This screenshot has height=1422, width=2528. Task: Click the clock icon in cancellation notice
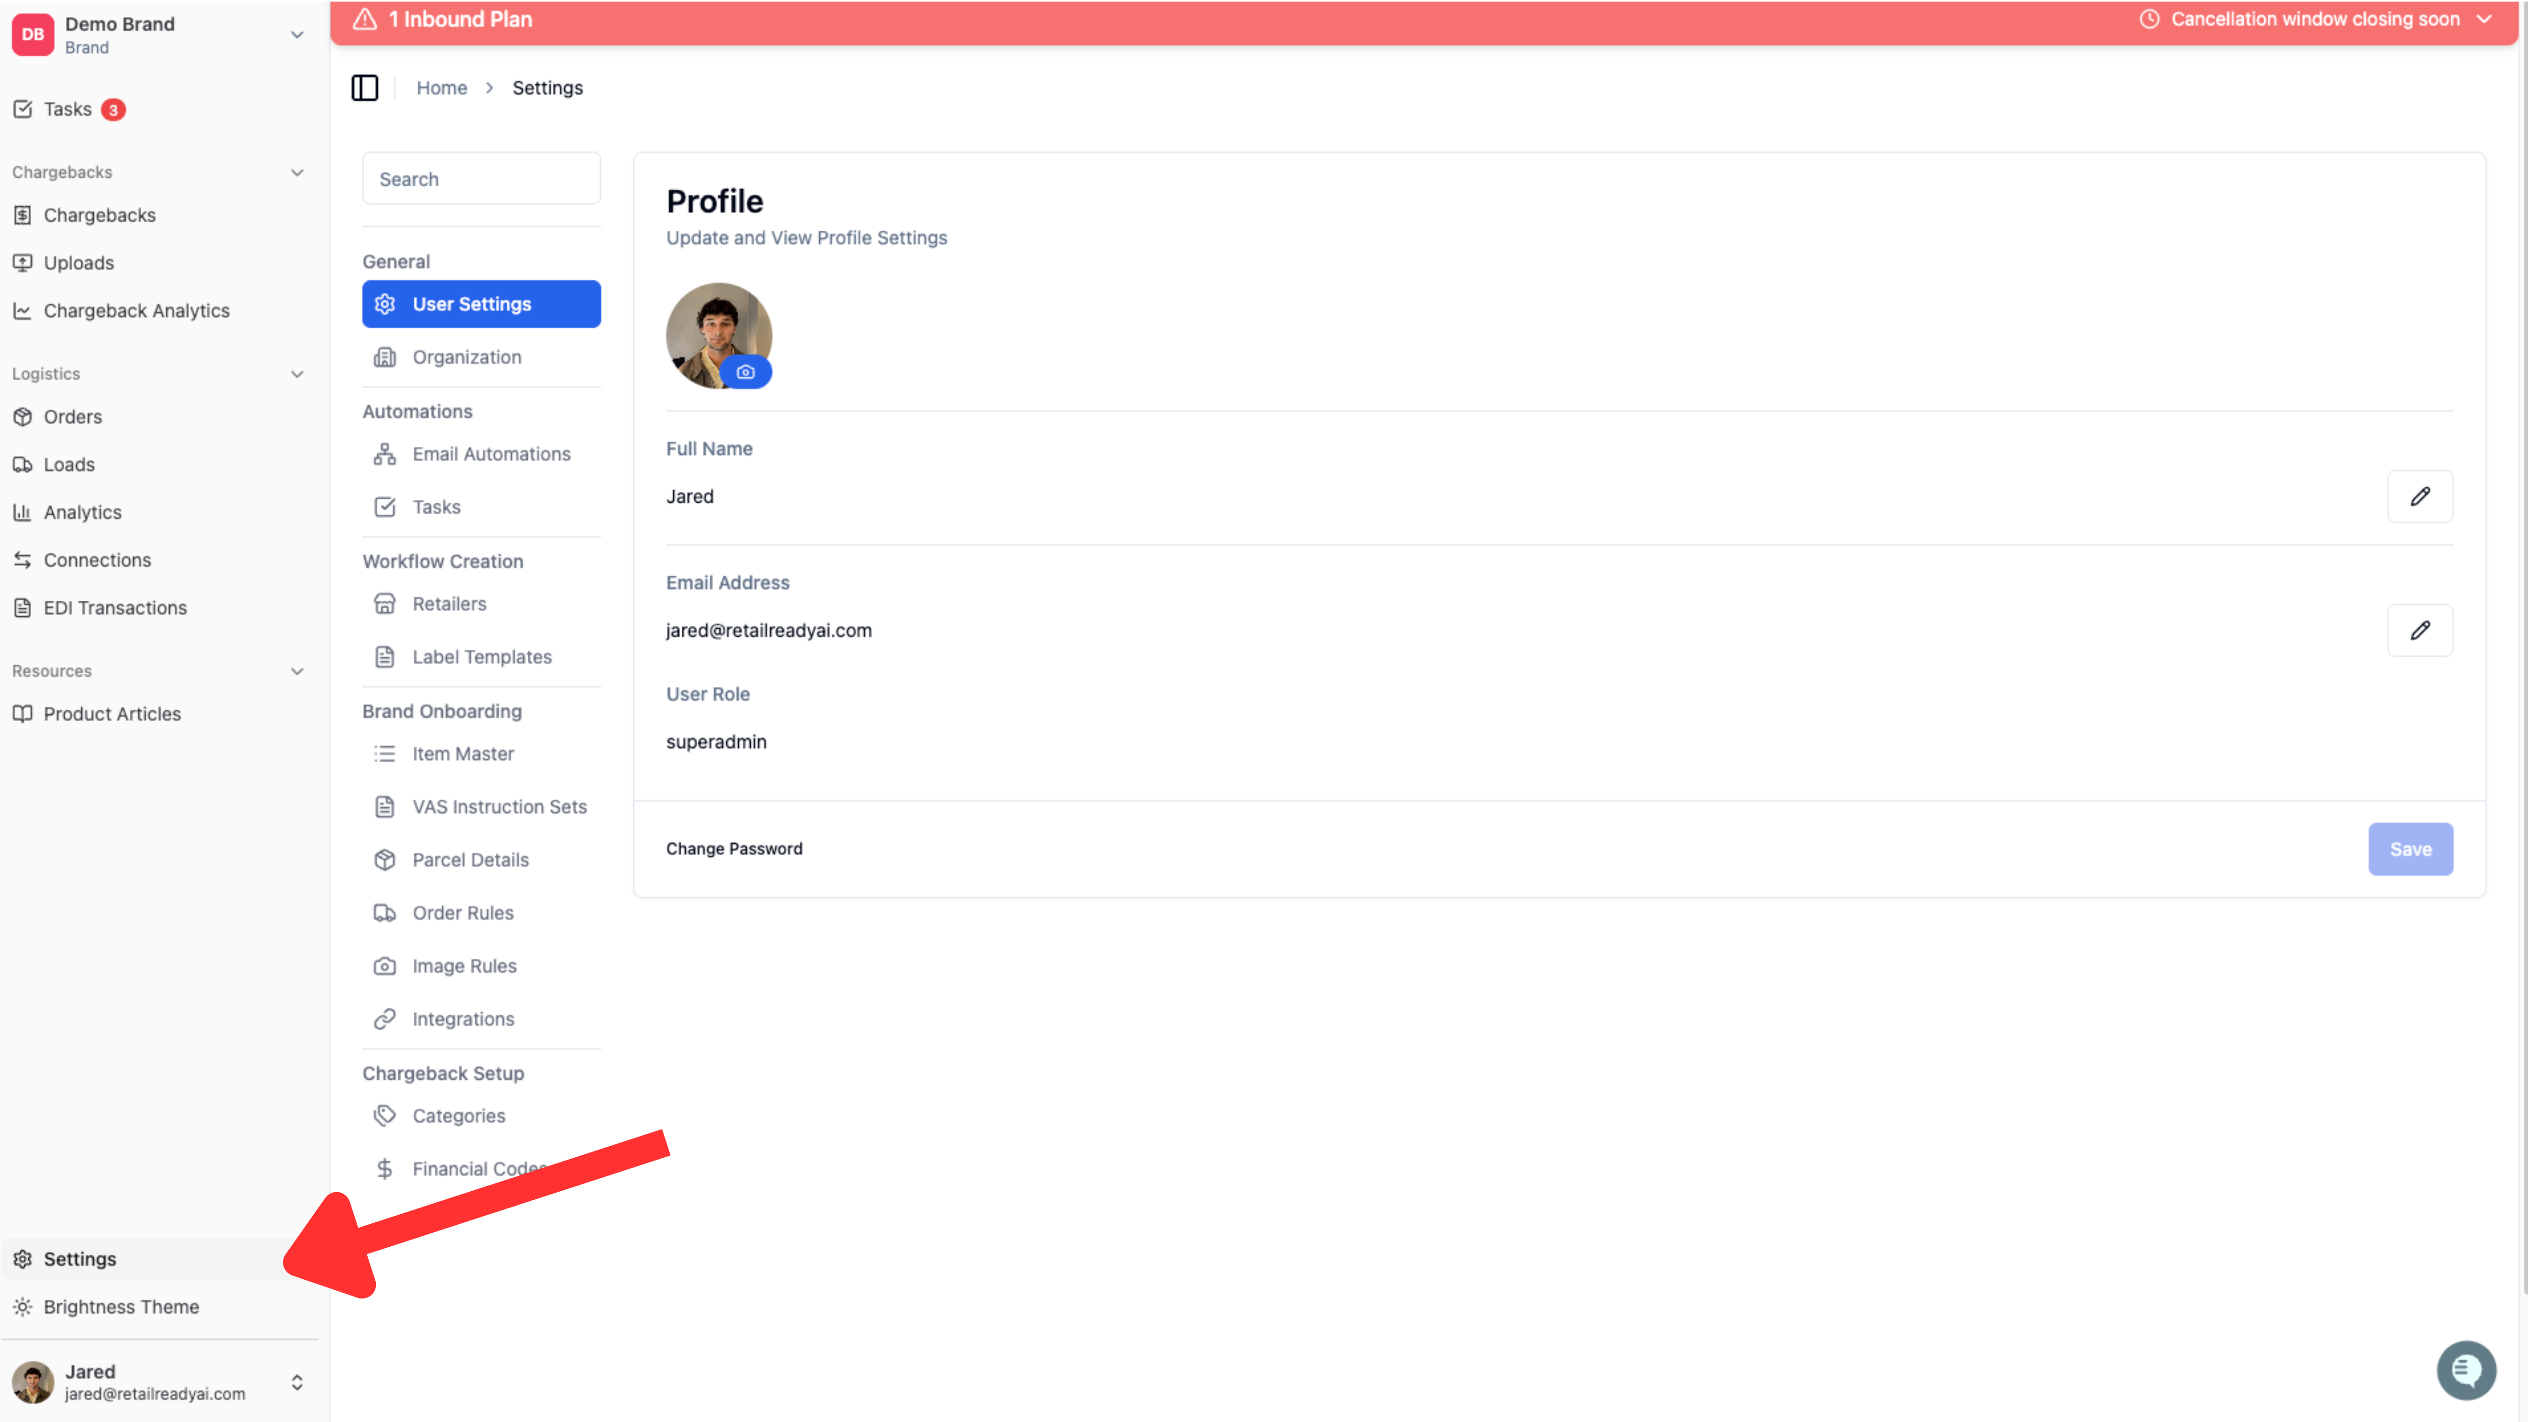pyautogui.click(x=2149, y=20)
